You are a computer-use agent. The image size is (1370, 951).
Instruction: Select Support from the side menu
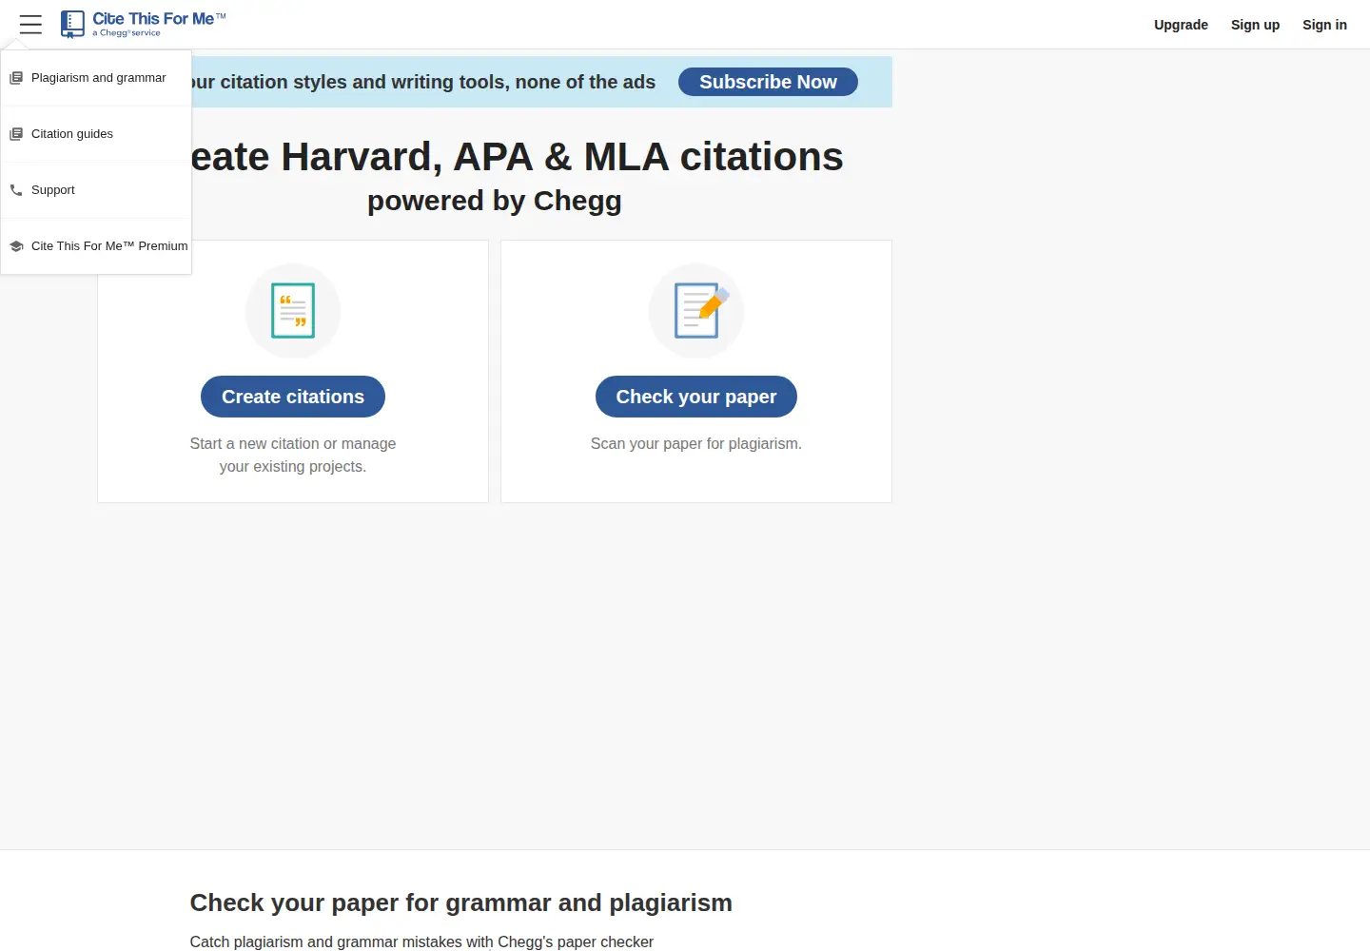96,190
